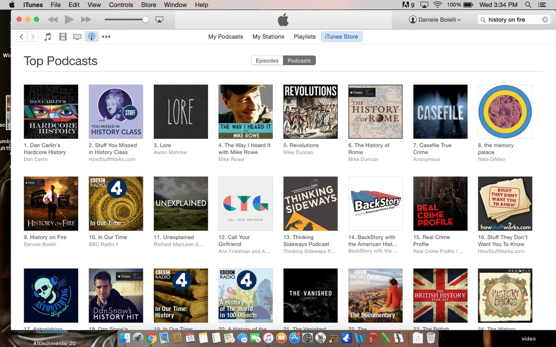Screen dimensions: 556x347
Task: Switch to the My Stations tab
Action: (268, 37)
